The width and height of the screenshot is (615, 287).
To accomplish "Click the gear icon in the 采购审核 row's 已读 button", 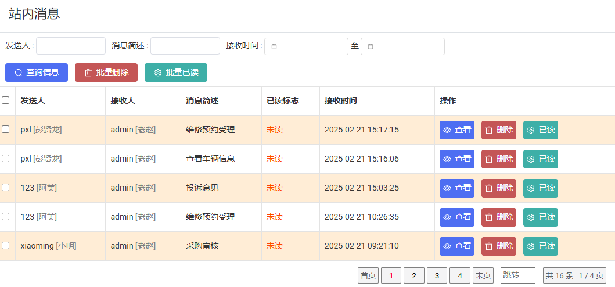I will click(x=531, y=246).
